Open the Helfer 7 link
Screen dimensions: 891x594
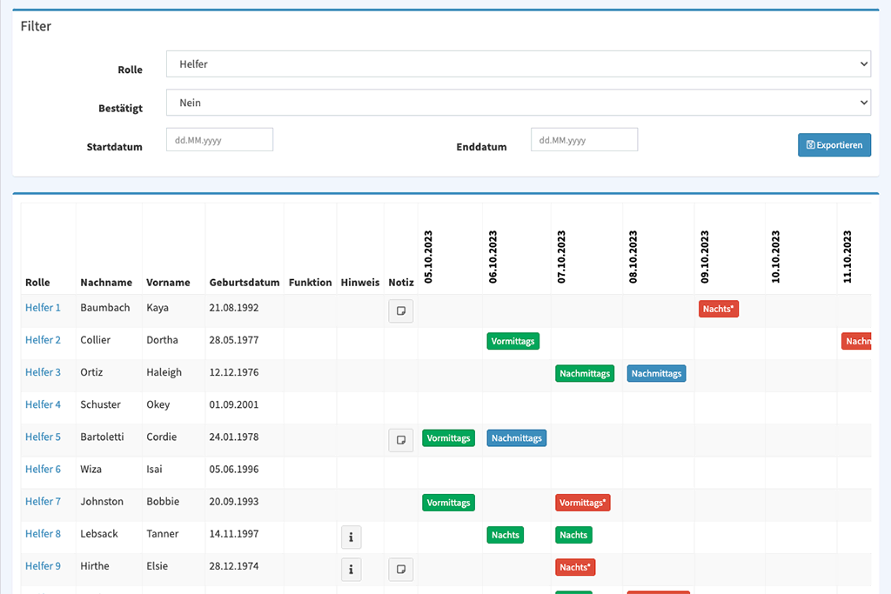click(43, 502)
